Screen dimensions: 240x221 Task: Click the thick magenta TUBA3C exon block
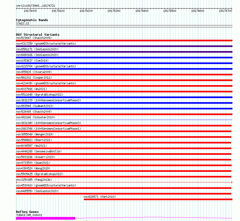click(46, 218)
